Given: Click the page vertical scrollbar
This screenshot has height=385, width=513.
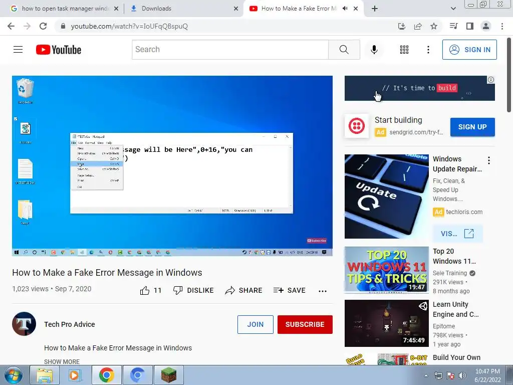Looking at the screenshot, I should 509,75.
